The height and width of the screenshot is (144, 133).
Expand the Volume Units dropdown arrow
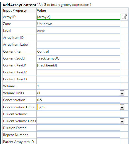pos(122,93)
